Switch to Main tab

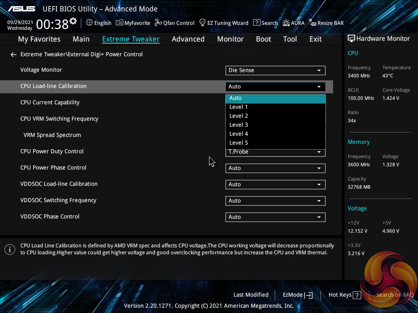click(81, 39)
